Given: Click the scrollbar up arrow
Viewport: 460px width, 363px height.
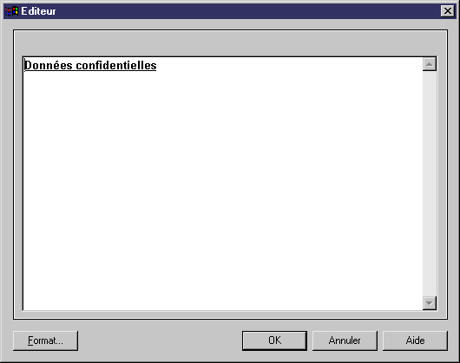Looking at the screenshot, I should [430, 64].
